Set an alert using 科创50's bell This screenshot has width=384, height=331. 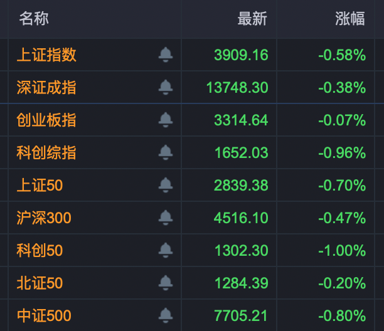(x=166, y=250)
